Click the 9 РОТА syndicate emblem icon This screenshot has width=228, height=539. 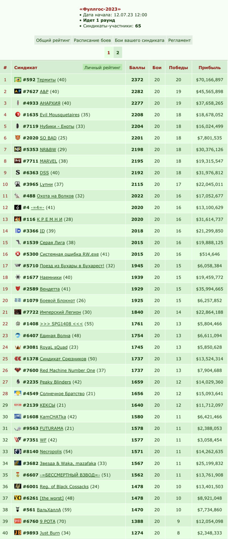[18, 521]
